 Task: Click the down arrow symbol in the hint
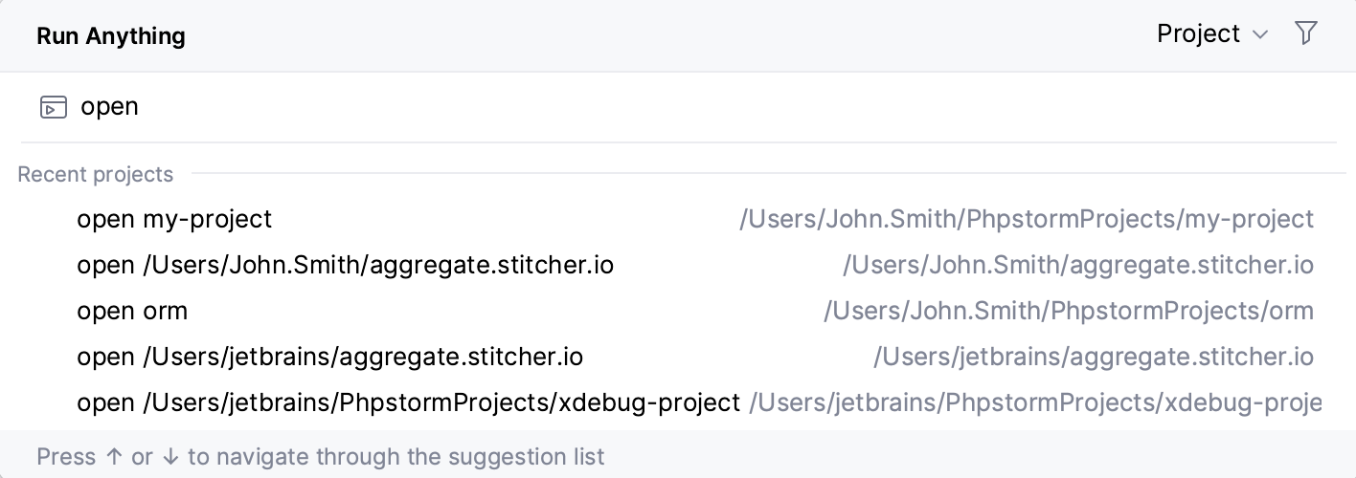[x=169, y=457]
